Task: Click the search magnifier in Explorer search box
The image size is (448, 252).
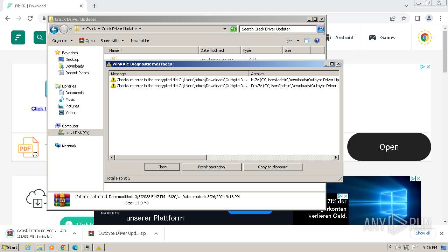Action: point(320,29)
